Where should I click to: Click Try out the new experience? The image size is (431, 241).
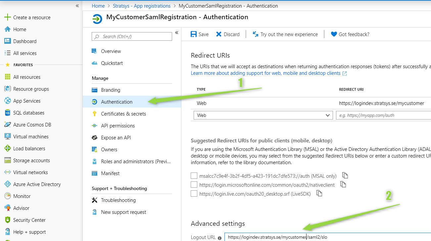tap(285, 34)
